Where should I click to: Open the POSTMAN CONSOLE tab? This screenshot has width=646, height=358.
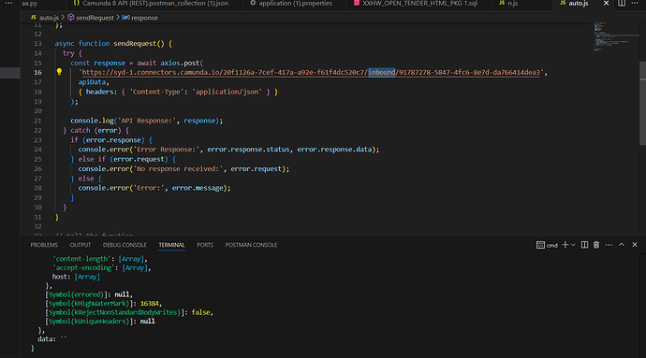tap(251, 245)
